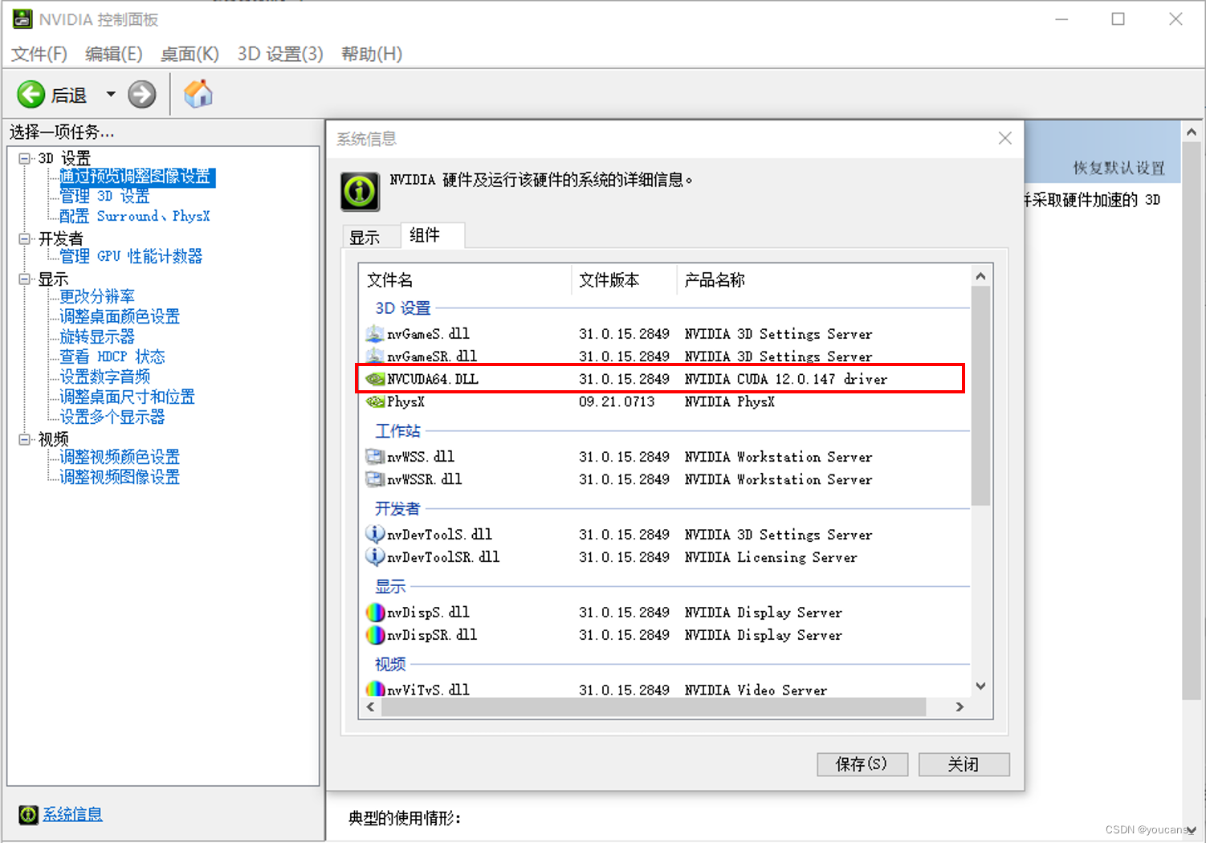The width and height of the screenshot is (1206, 843).
Task: Collapse the 视频 tree node
Action: point(24,439)
